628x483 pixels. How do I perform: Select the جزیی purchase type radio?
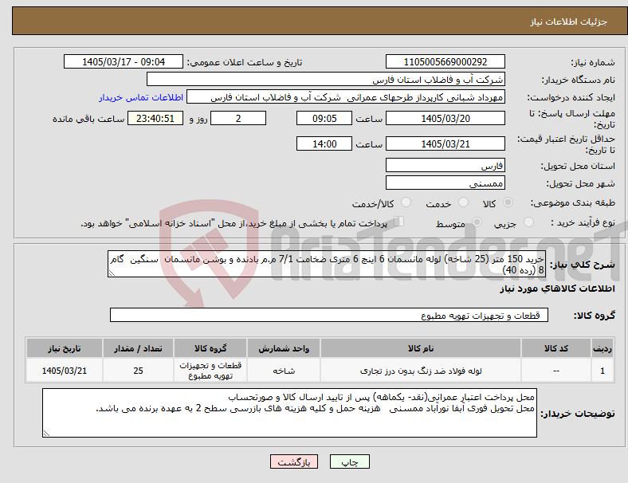pos(528,222)
